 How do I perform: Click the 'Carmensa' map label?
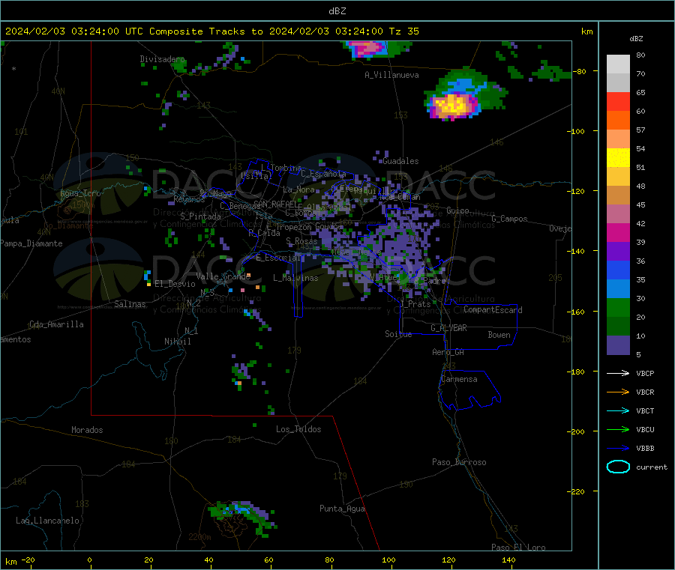(459, 379)
